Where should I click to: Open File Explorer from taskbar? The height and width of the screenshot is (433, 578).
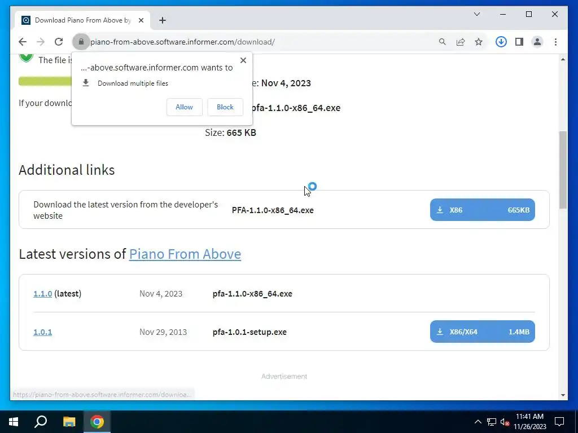point(69,422)
